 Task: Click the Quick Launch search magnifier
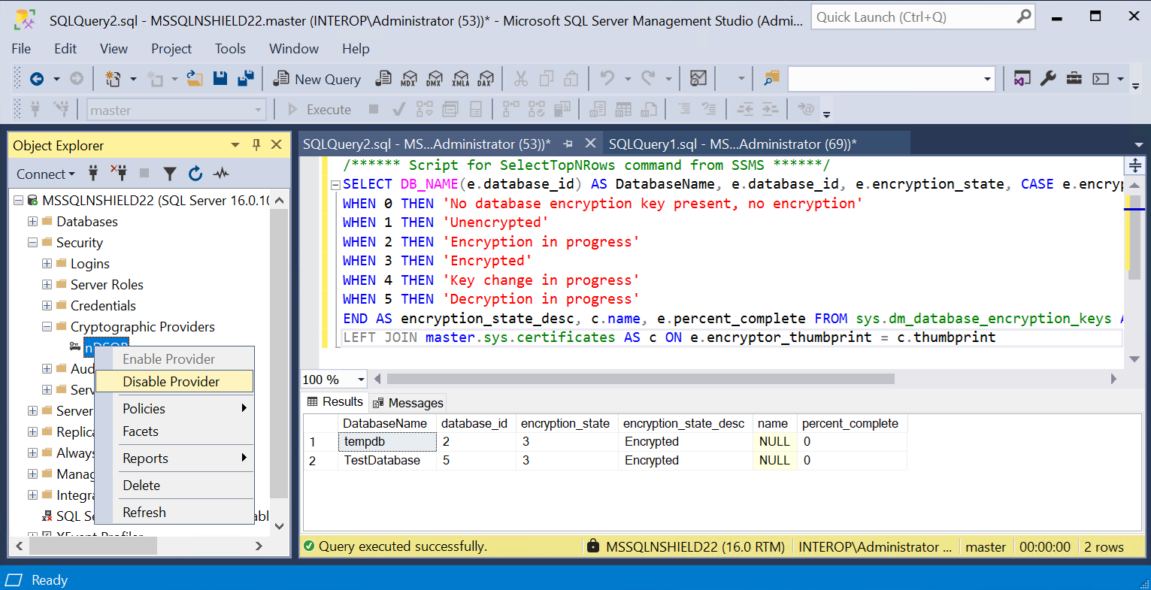[1023, 17]
